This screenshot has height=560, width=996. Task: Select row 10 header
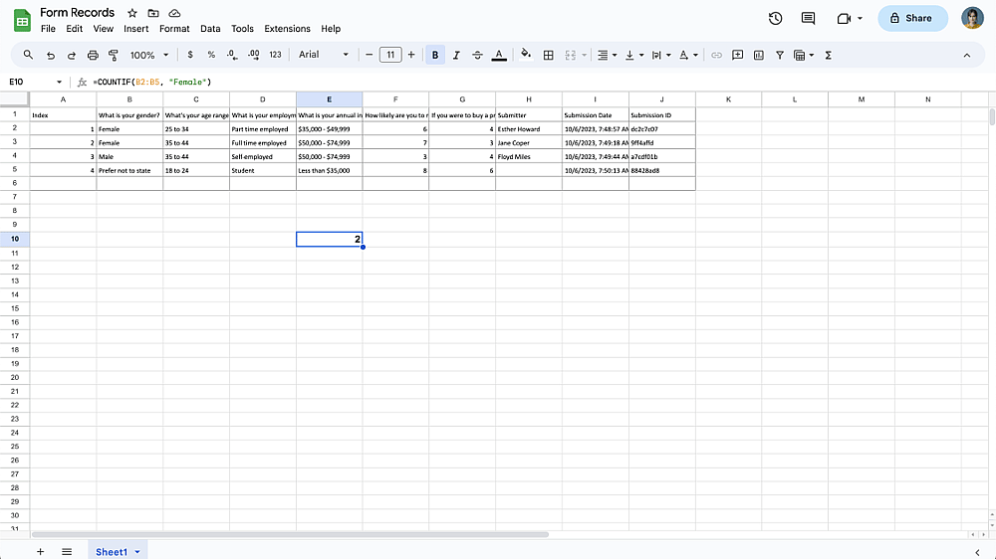pyautogui.click(x=15, y=239)
